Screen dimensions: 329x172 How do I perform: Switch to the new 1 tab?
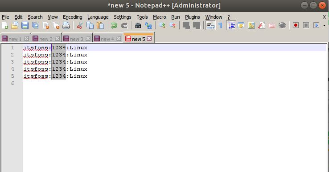pyautogui.click(x=15, y=39)
